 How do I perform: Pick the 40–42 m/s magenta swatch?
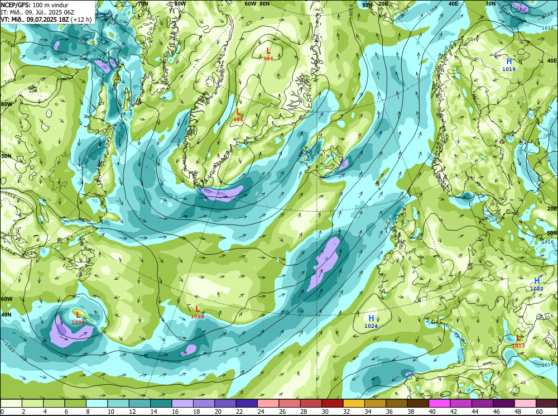[440, 403]
